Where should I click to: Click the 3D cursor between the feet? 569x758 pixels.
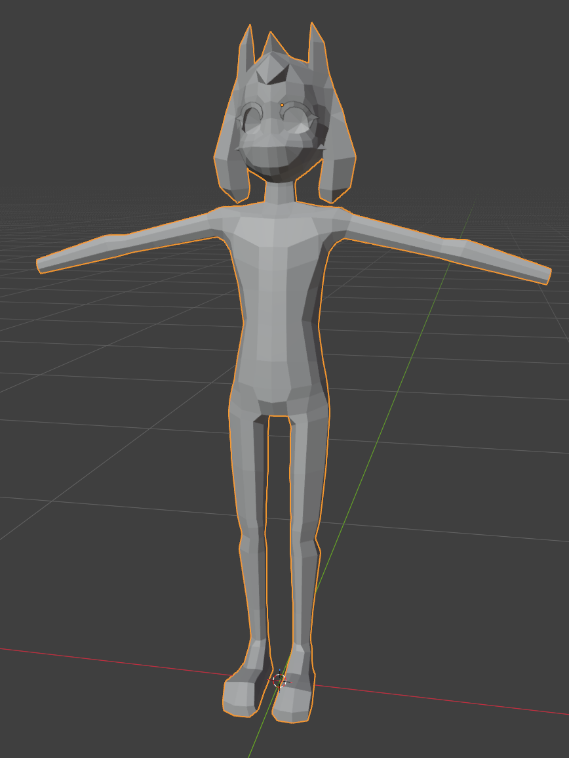coord(280,680)
